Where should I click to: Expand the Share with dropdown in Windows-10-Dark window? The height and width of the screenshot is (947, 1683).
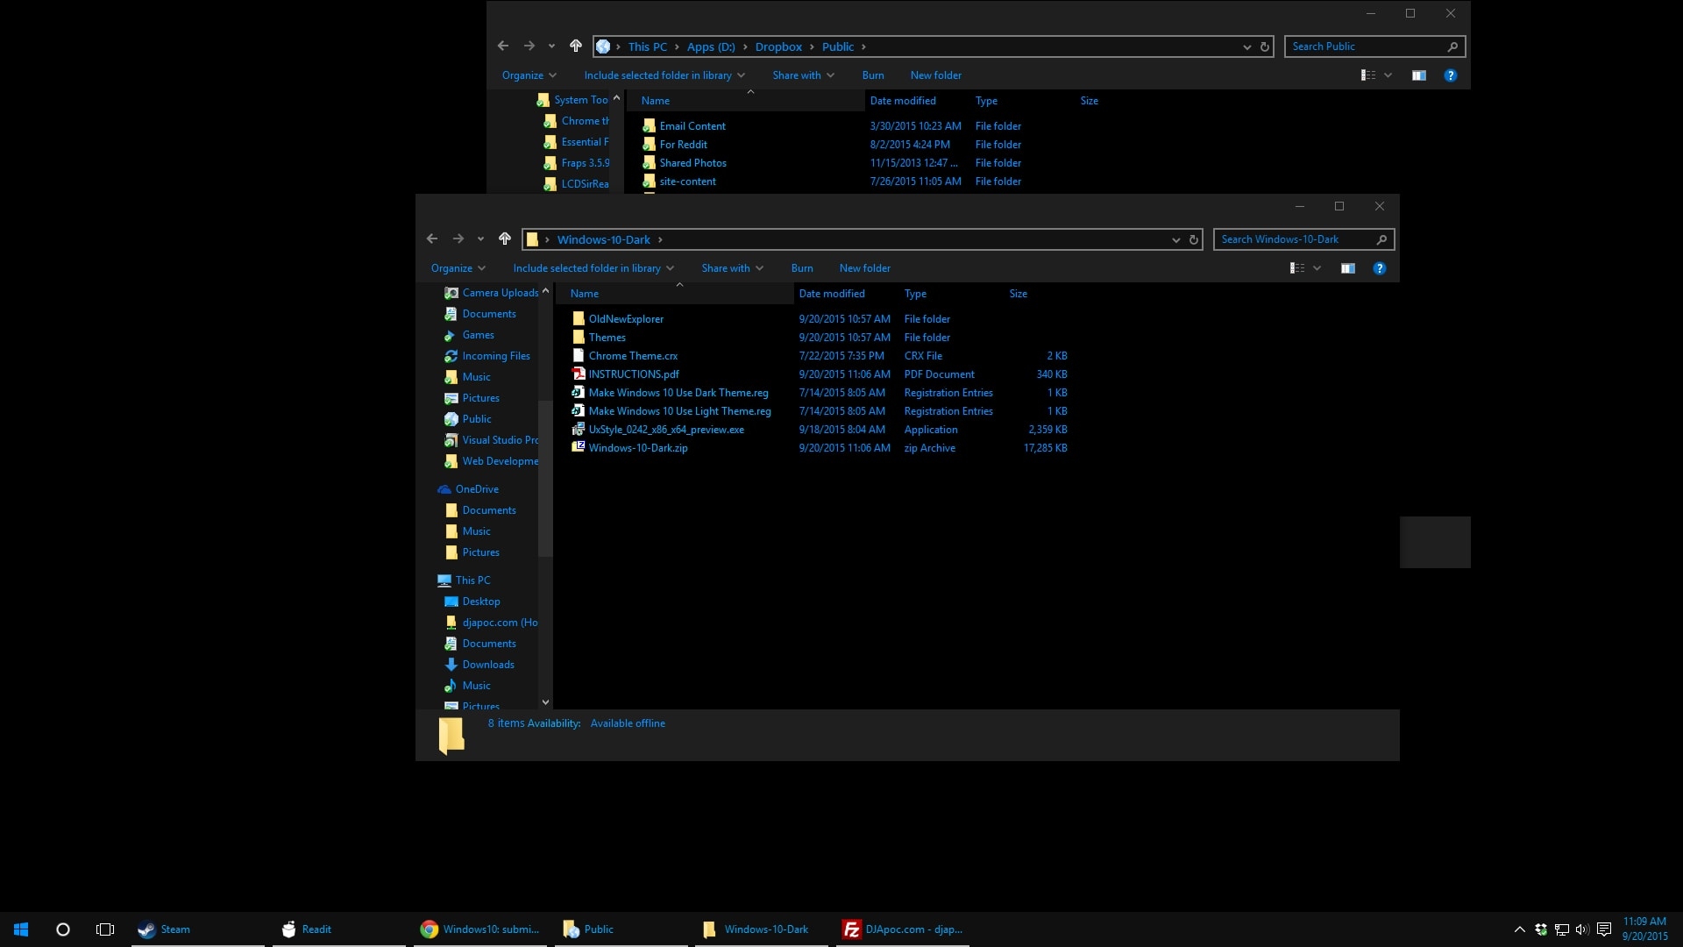(732, 268)
